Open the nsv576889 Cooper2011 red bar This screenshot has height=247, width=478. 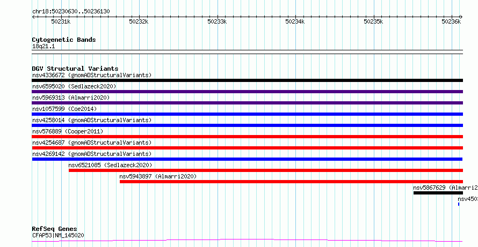247,137
